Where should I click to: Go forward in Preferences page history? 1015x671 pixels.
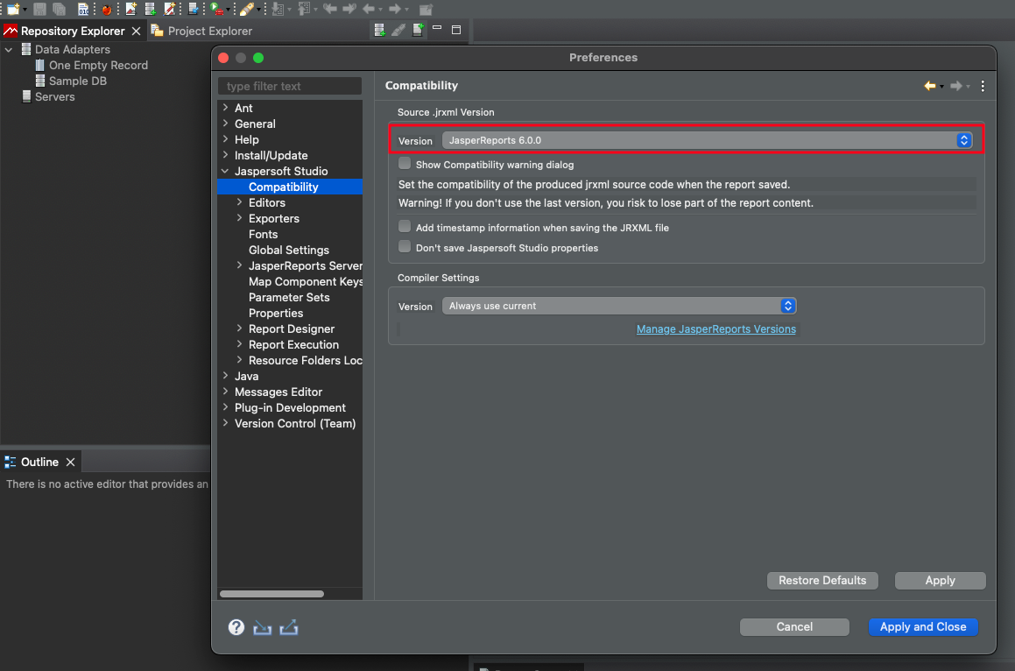[956, 86]
